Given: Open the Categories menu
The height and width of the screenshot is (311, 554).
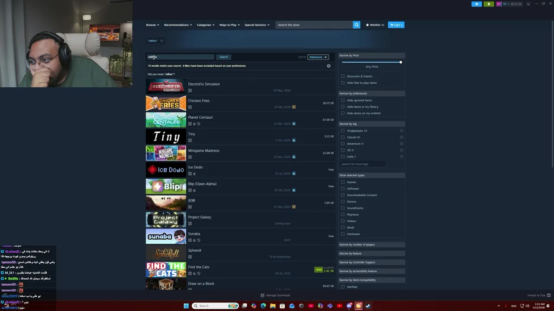Looking at the screenshot, I should tap(206, 25).
